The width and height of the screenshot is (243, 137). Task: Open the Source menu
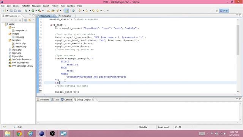[16, 6]
